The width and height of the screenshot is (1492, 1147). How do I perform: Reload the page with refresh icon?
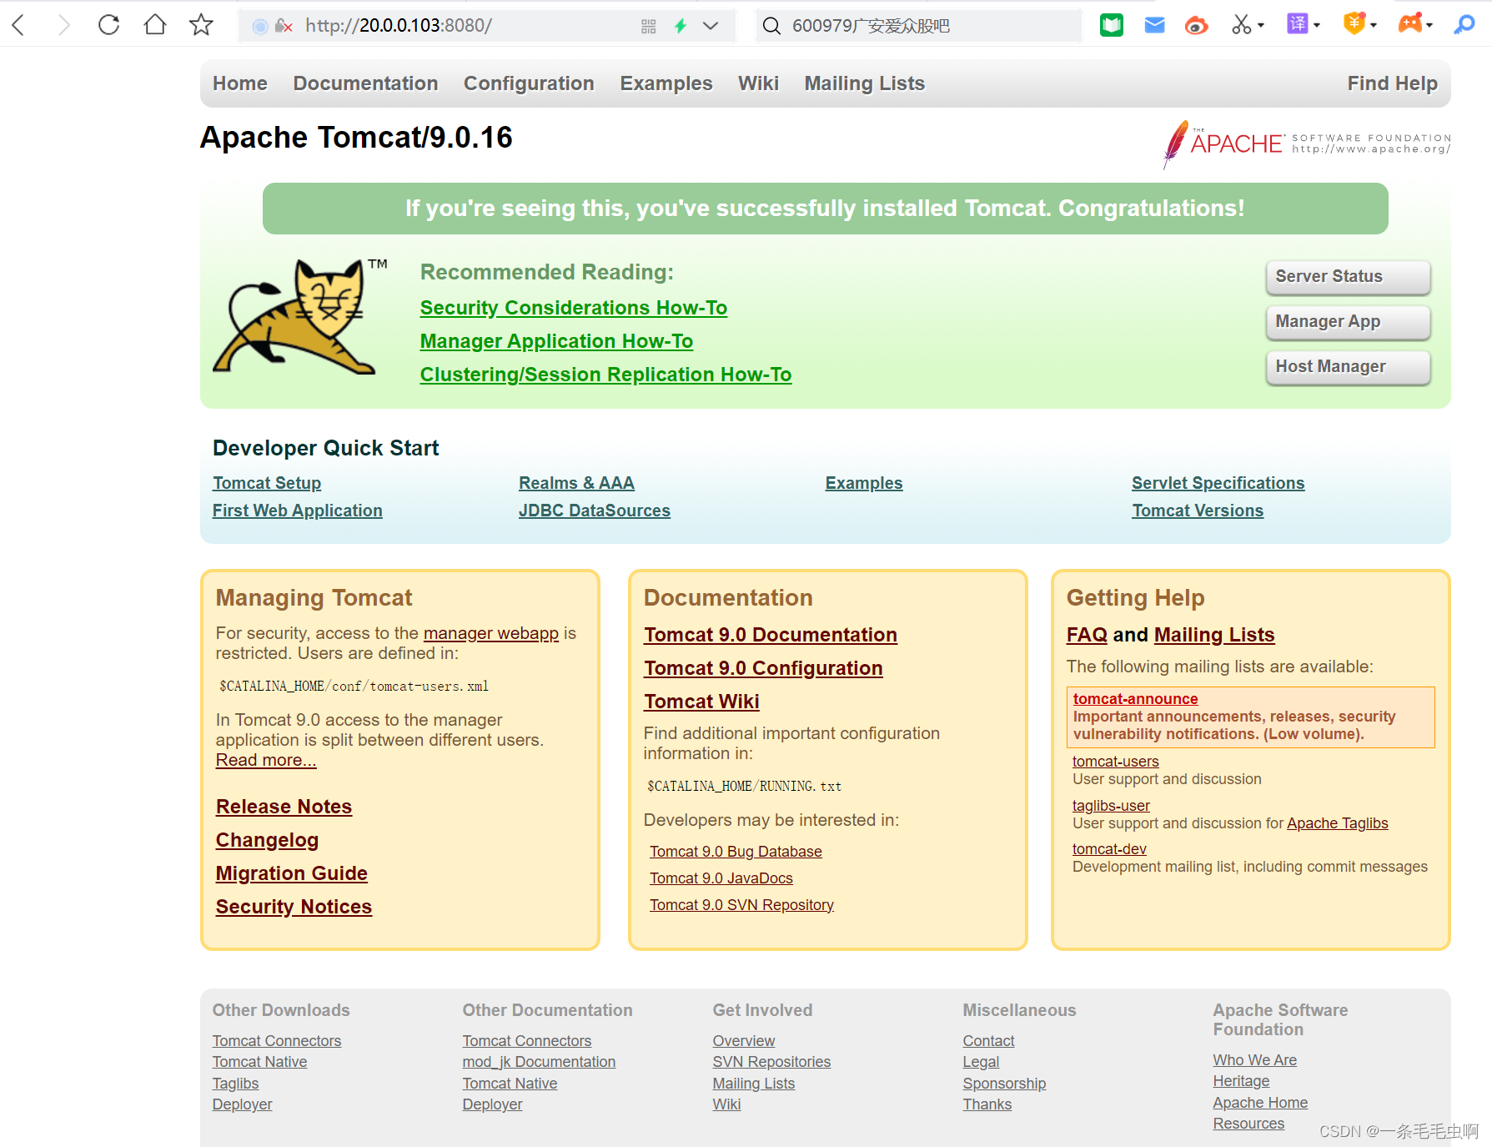click(x=108, y=25)
